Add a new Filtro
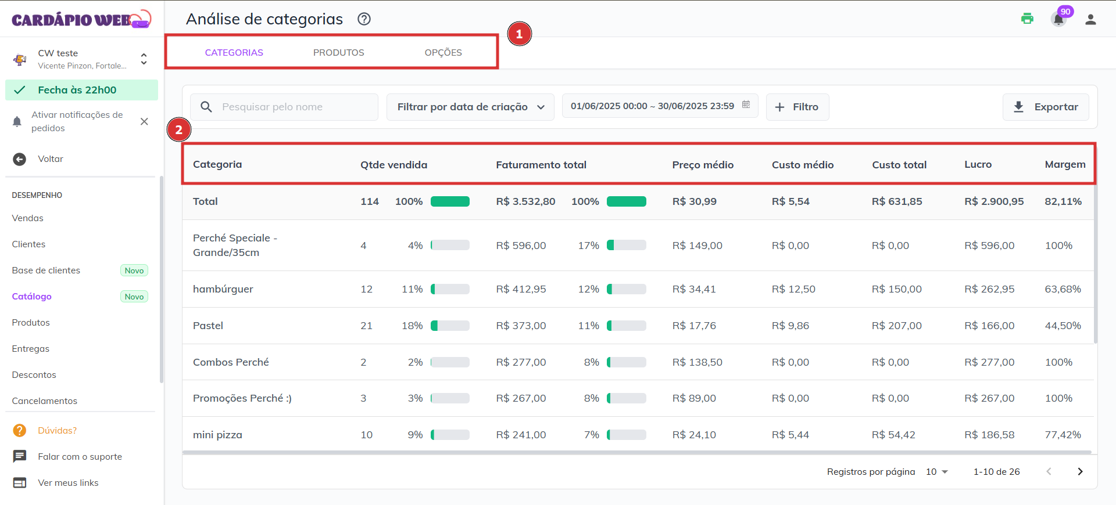1116x505 pixels. [x=797, y=107]
